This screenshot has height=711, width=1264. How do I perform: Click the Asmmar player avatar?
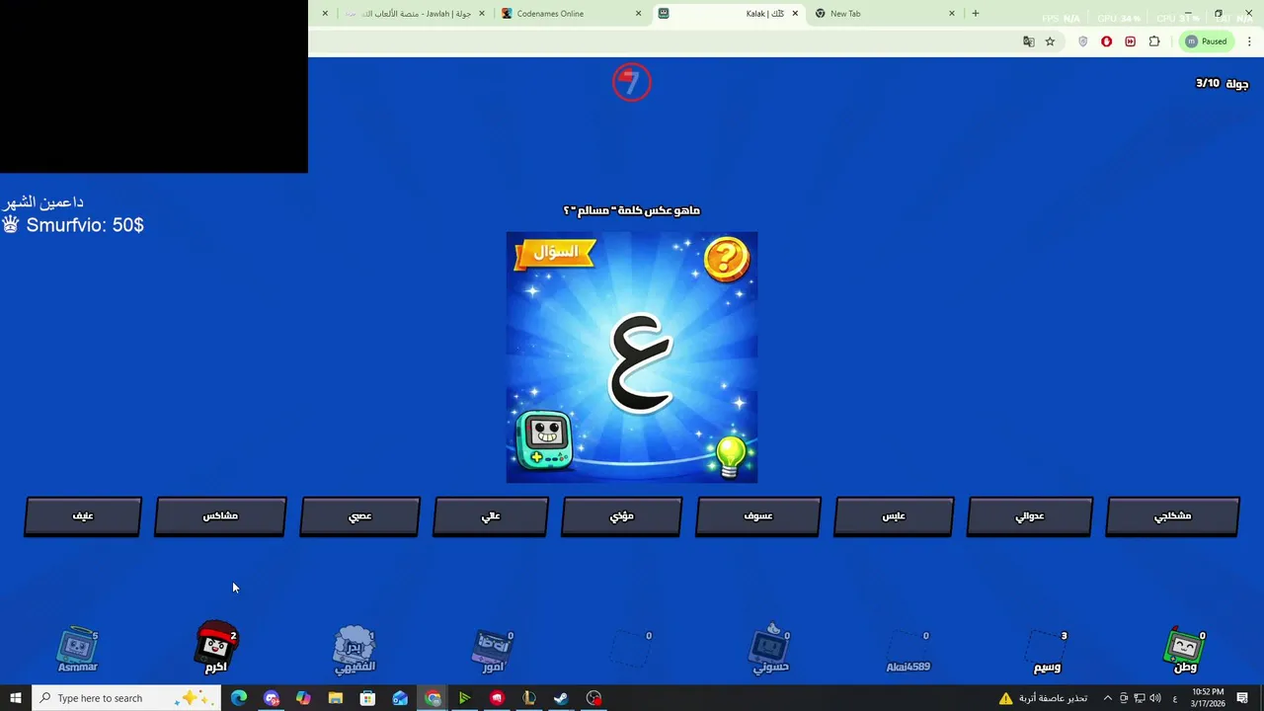(x=78, y=650)
